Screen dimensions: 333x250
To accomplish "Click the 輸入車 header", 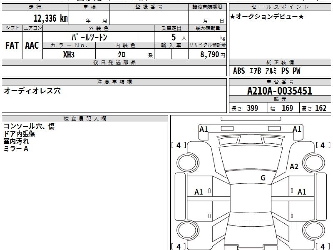I will [171, 45].
